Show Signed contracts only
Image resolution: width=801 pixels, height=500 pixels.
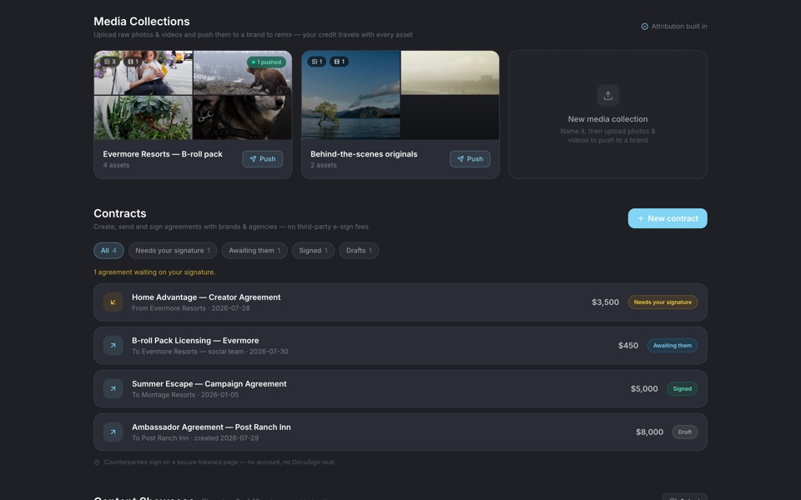[313, 251]
